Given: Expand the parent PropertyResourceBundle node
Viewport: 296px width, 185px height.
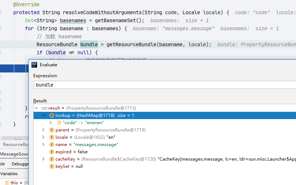Looking at the screenshot, I should click(43, 130).
